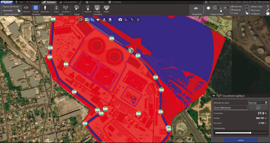Screen dimensions: 270x143
Task: Open the Visualisation eye dropdown
Action: (x=197, y=8)
